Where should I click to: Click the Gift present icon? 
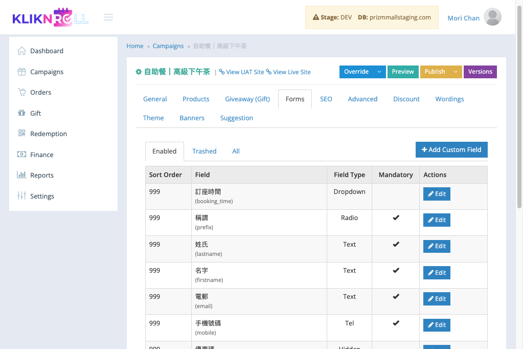point(21,113)
